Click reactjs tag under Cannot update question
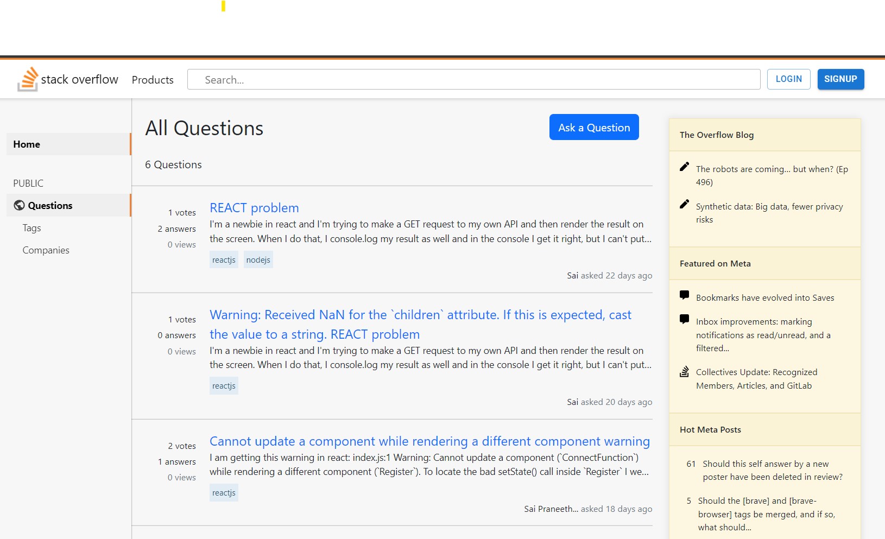This screenshot has height=539, width=885. pyautogui.click(x=224, y=493)
